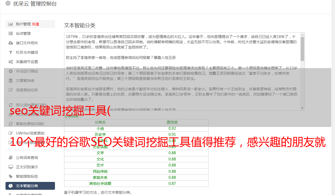Follow the red 充值 link
This screenshot has height=195, width=335.
coord(35,24)
